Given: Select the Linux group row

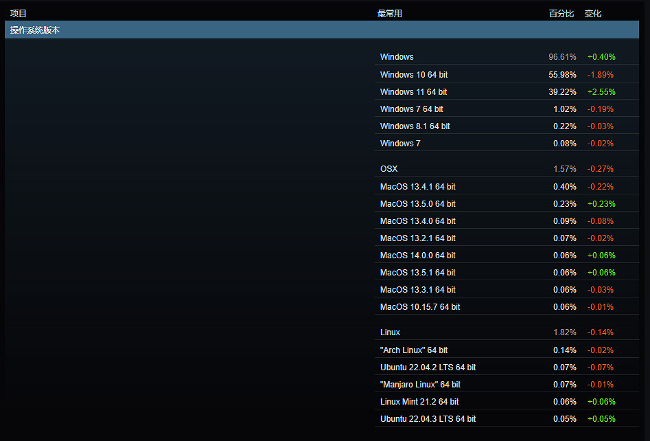Looking at the screenshot, I should [x=390, y=332].
